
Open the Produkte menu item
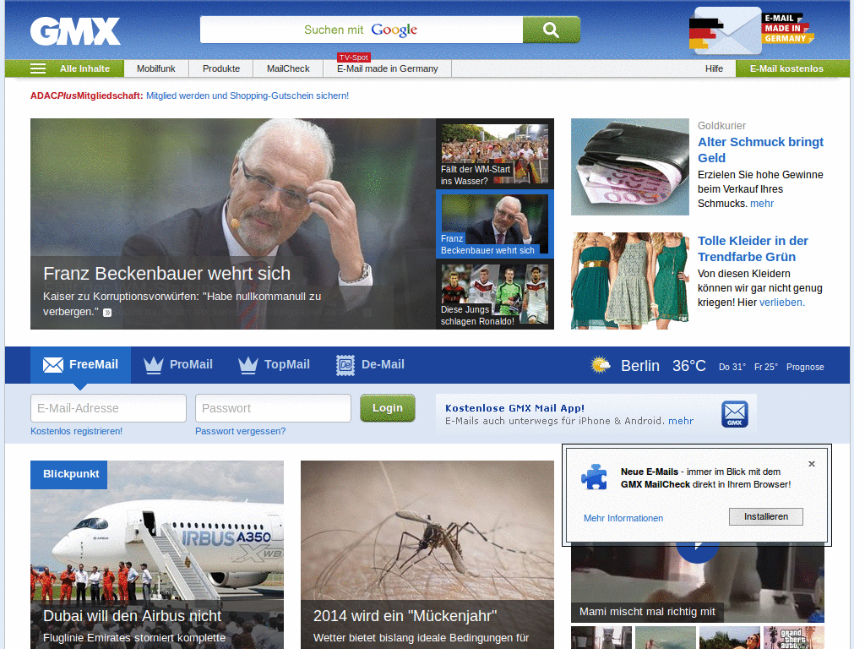tap(221, 68)
